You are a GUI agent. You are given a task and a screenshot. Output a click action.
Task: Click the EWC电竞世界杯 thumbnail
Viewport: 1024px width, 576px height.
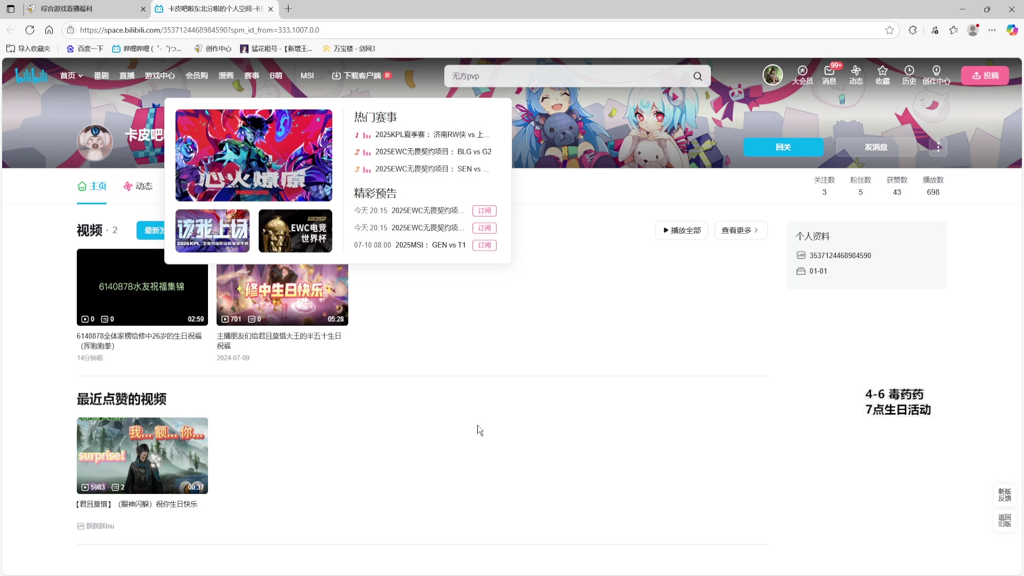click(295, 231)
